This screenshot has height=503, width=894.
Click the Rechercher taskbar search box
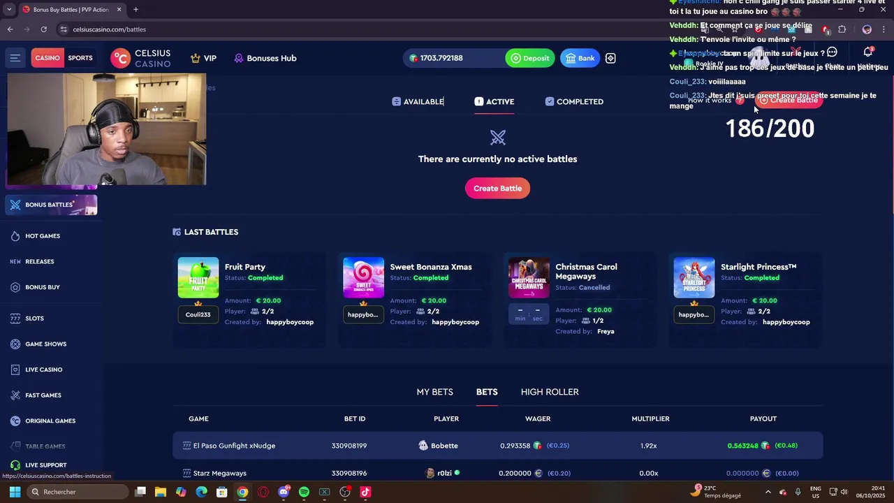(x=77, y=492)
